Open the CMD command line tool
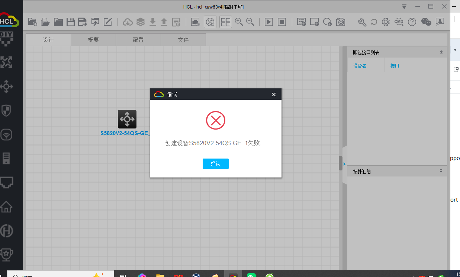 point(399,22)
